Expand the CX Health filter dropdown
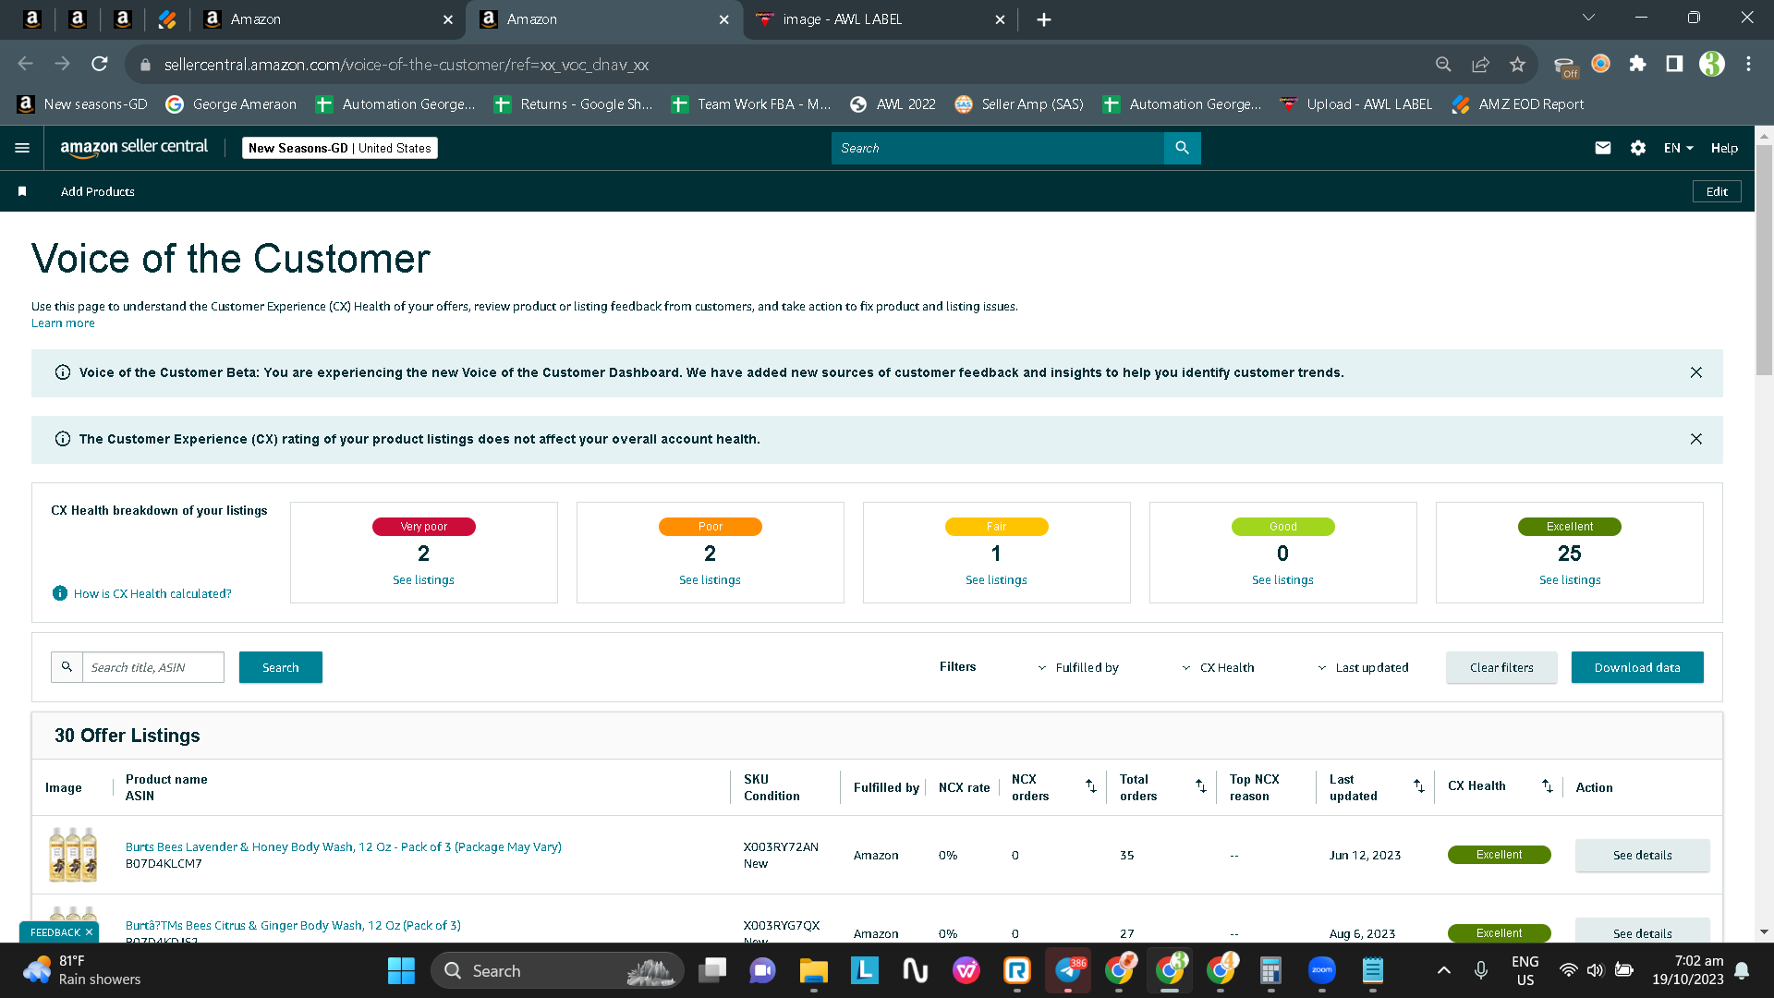The image size is (1774, 998). pyautogui.click(x=1218, y=667)
